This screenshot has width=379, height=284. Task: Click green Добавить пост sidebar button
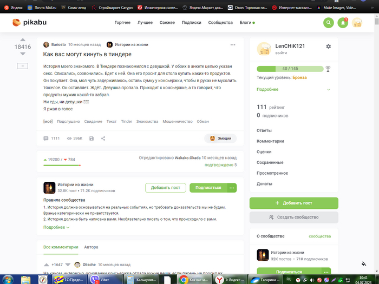click(294, 203)
